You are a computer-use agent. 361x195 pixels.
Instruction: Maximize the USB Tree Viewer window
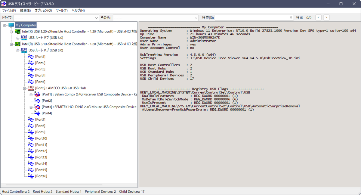pos(341,4)
